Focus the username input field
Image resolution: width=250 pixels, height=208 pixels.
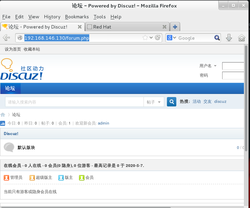(x=233, y=66)
